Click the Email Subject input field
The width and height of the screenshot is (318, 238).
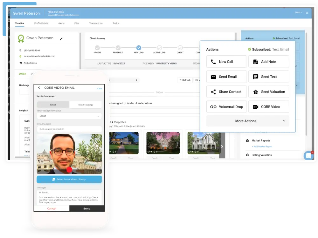point(69,129)
